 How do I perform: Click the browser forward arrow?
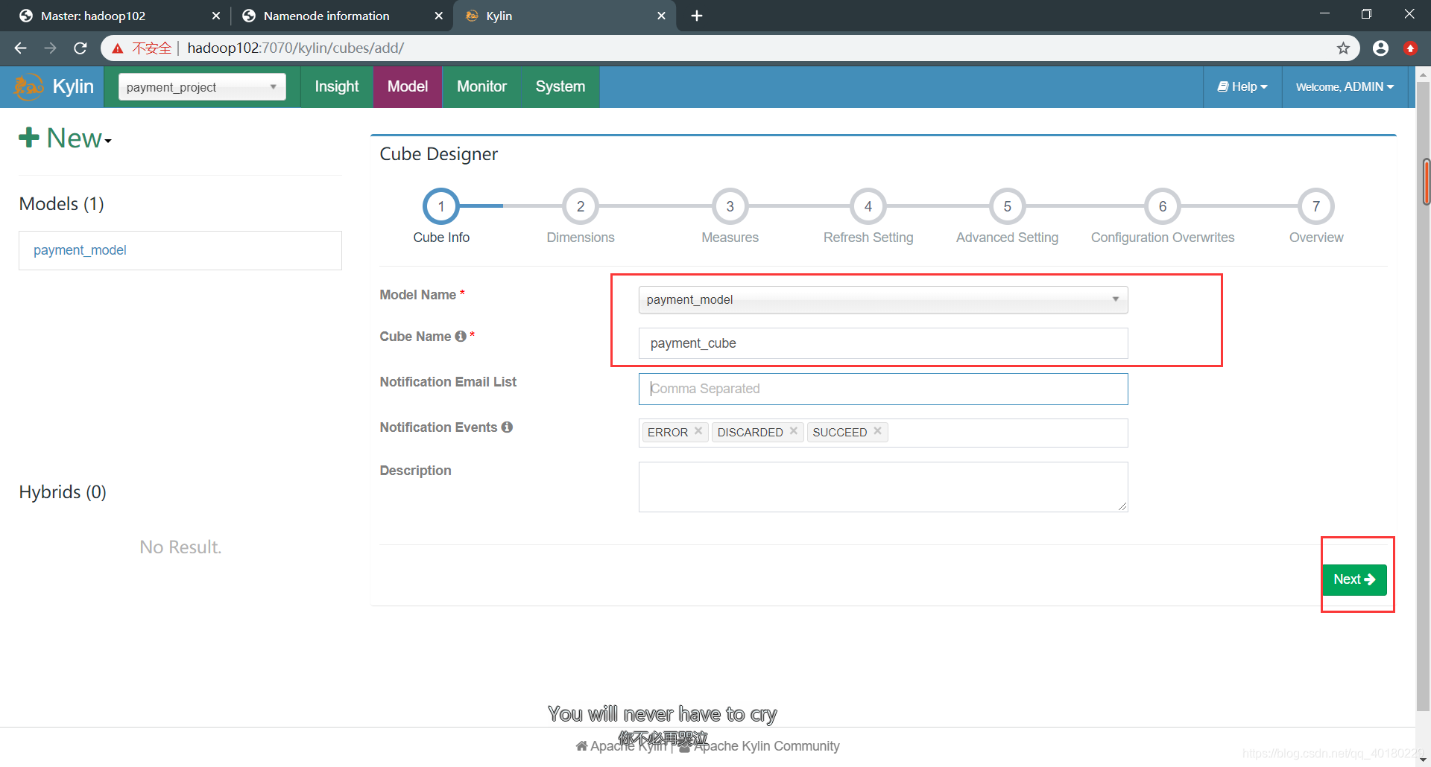tap(50, 48)
